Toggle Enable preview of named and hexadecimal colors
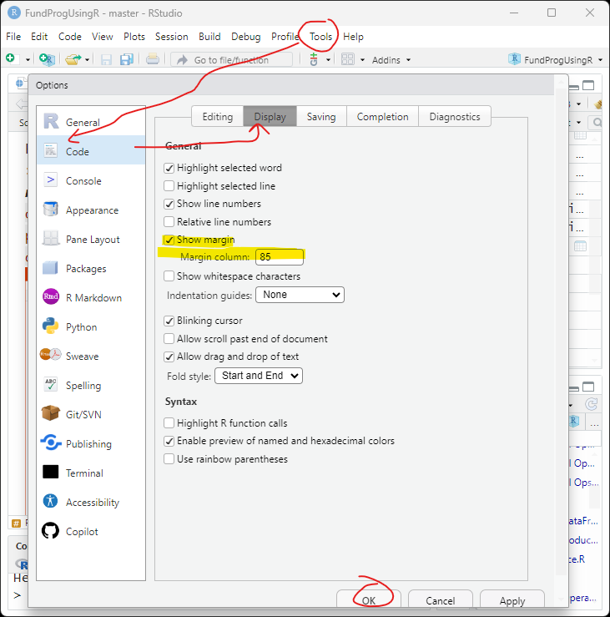This screenshot has width=610, height=617. coord(169,441)
